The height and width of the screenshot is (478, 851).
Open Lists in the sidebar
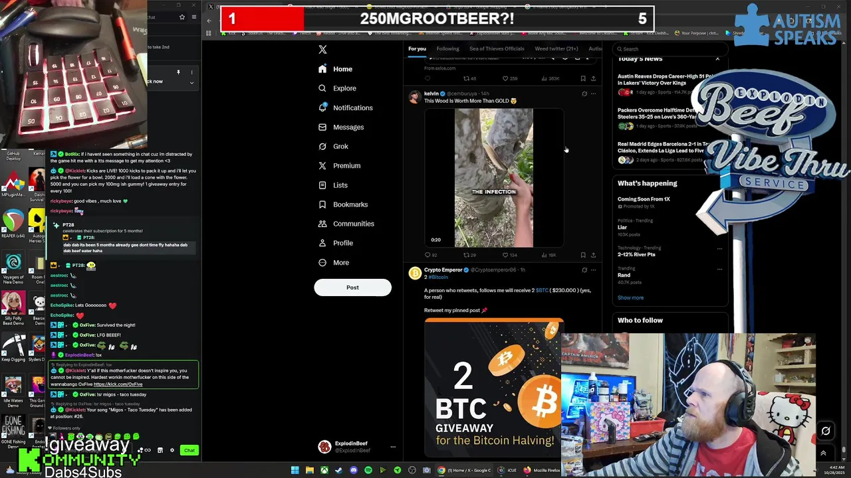click(333, 185)
